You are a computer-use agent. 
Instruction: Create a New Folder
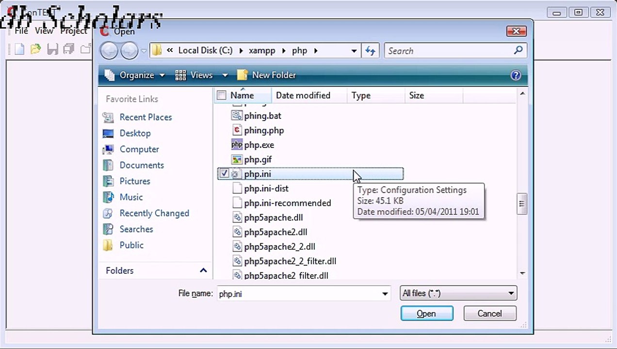click(267, 75)
